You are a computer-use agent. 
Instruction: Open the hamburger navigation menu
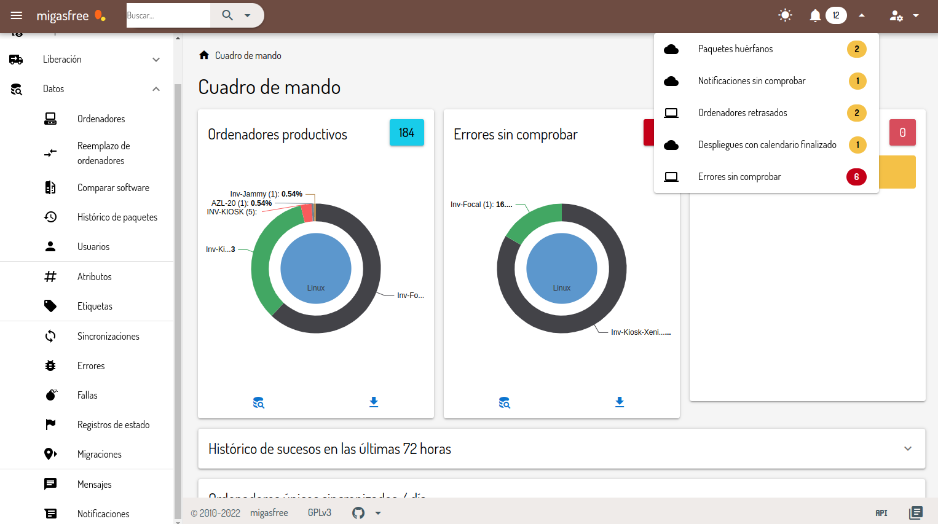pyautogui.click(x=17, y=15)
